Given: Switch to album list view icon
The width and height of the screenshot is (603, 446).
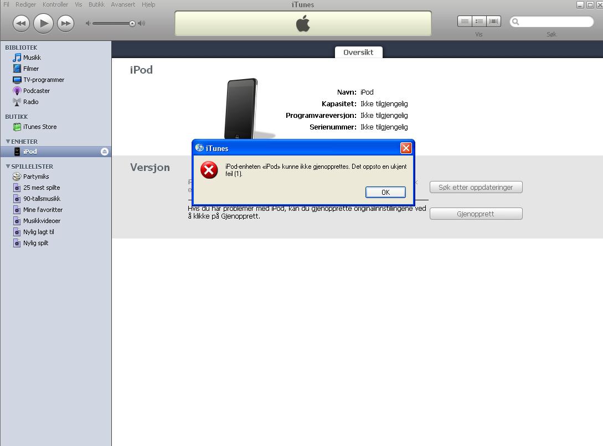Looking at the screenshot, I should (479, 21).
